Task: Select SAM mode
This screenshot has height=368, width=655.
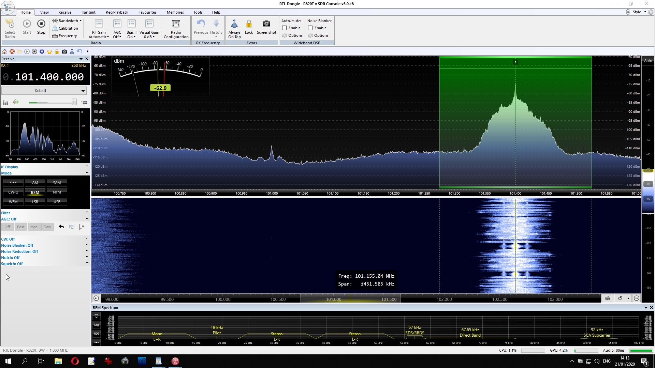Action: coord(57,183)
